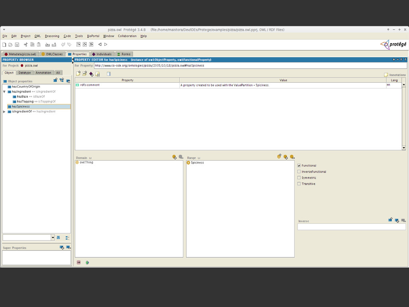
Task: Enable the Transitive checkbox
Action: [x=299, y=184]
